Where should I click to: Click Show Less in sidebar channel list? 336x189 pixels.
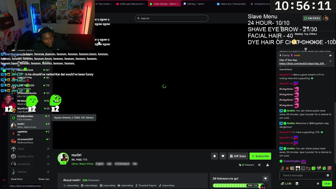(x=44, y=179)
